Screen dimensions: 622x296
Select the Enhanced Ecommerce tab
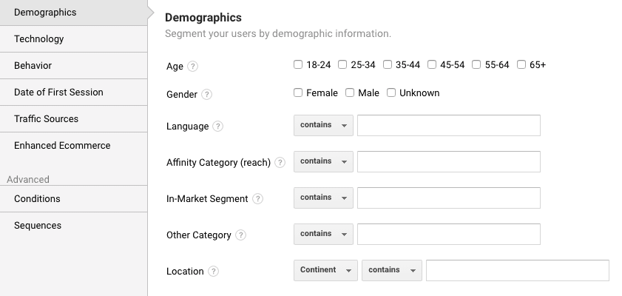[x=62, y=146]
